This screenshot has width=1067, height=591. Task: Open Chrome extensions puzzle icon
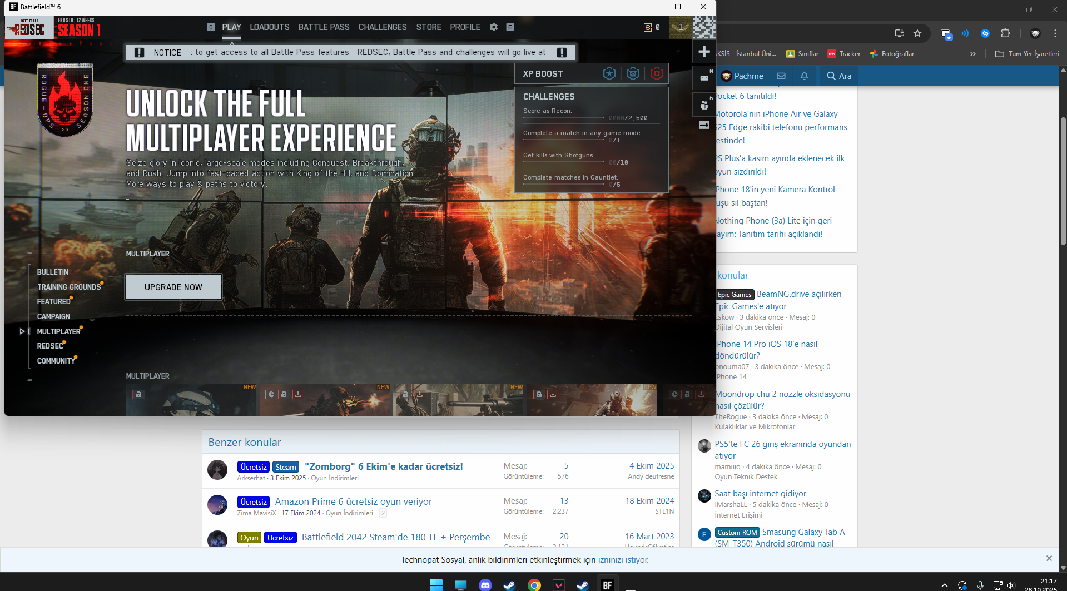(x=1005, y=33)
